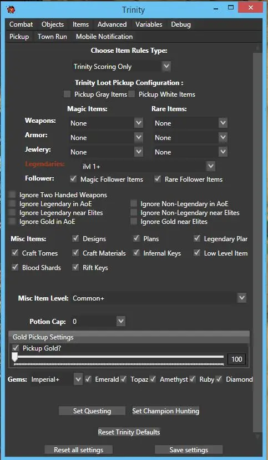Toggle the Topaz gem checkbox

[x=124, y=379]
